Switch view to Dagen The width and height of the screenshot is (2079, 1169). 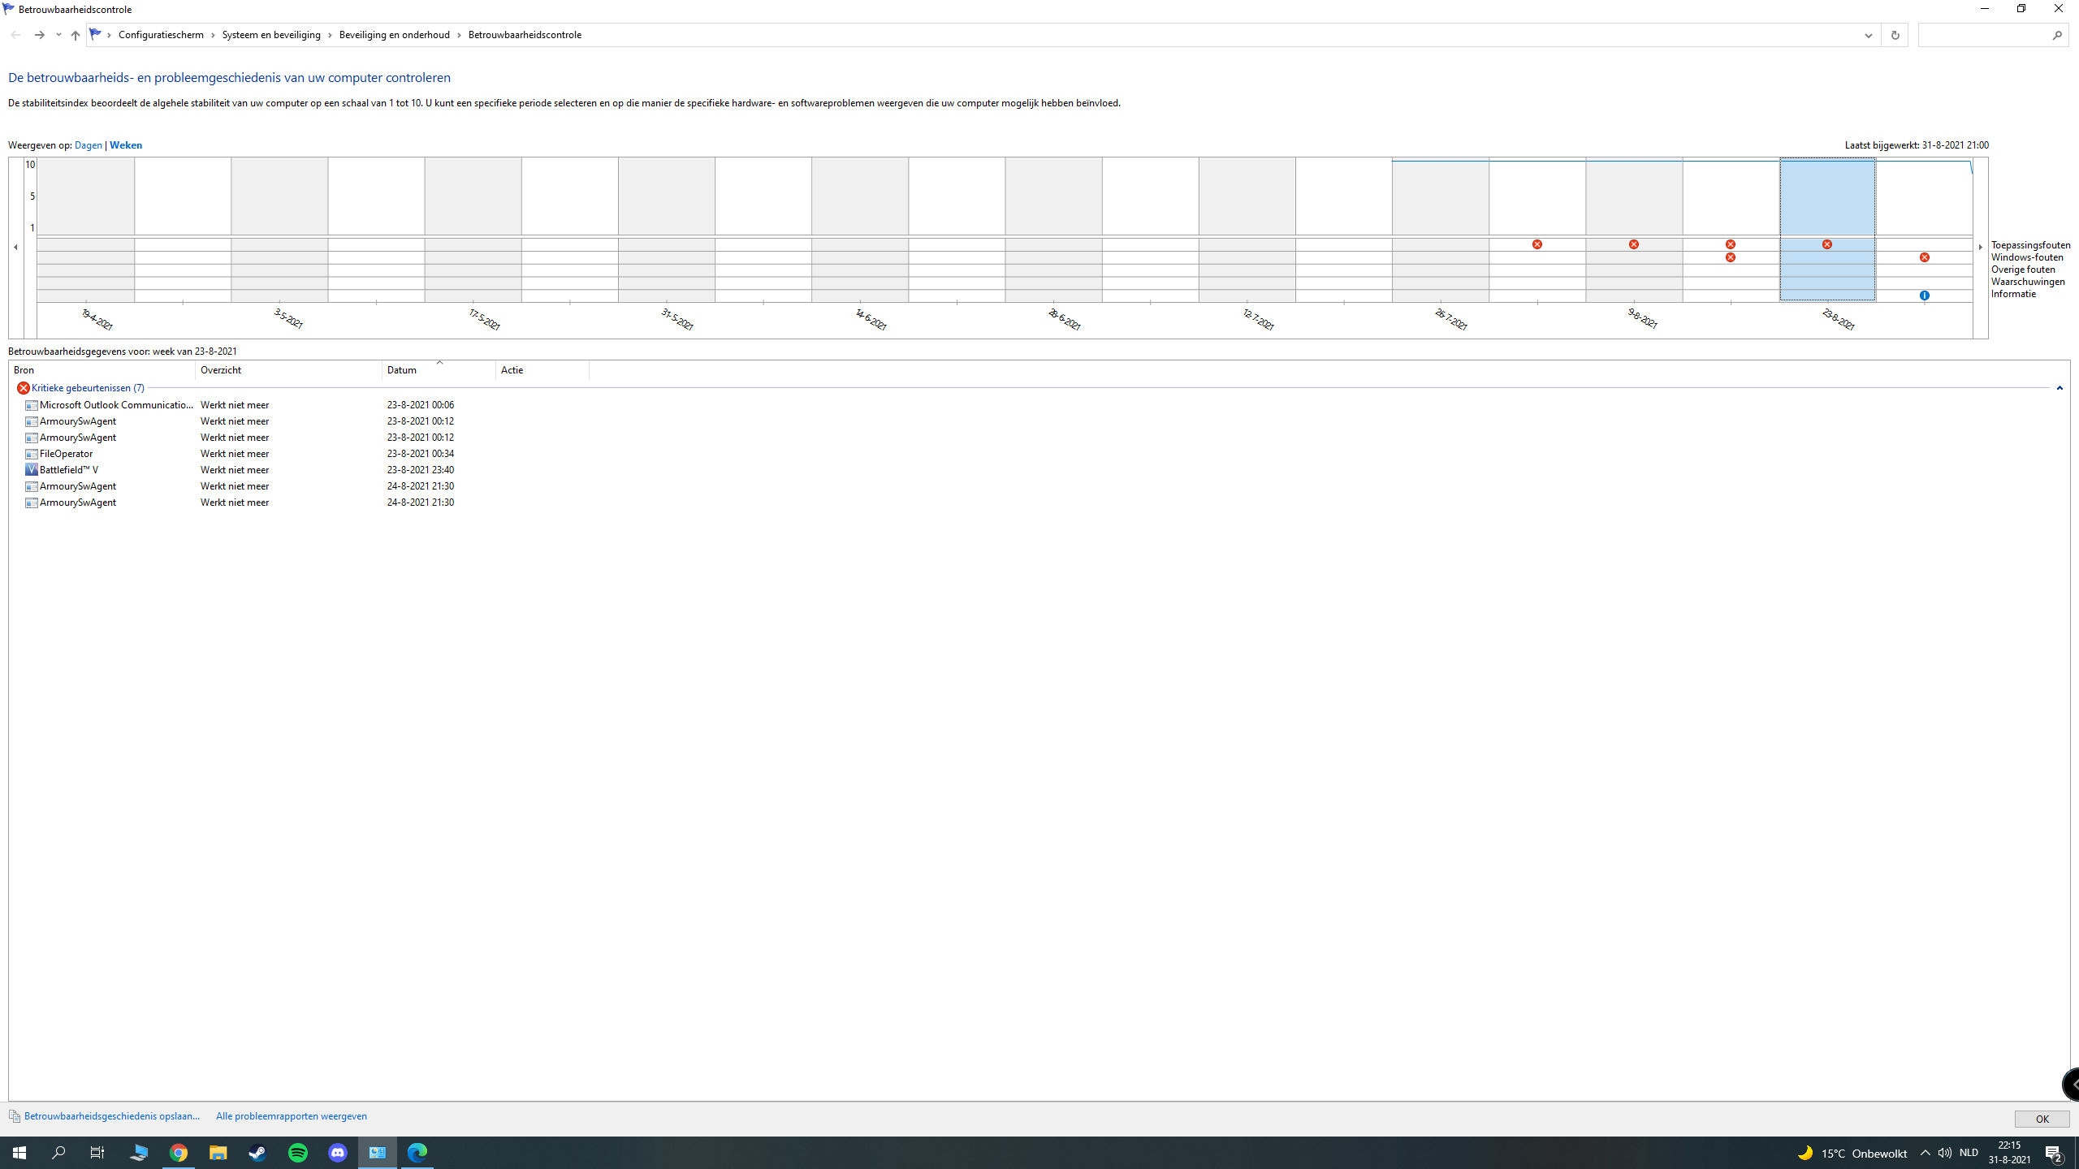(x=89, y=145)
